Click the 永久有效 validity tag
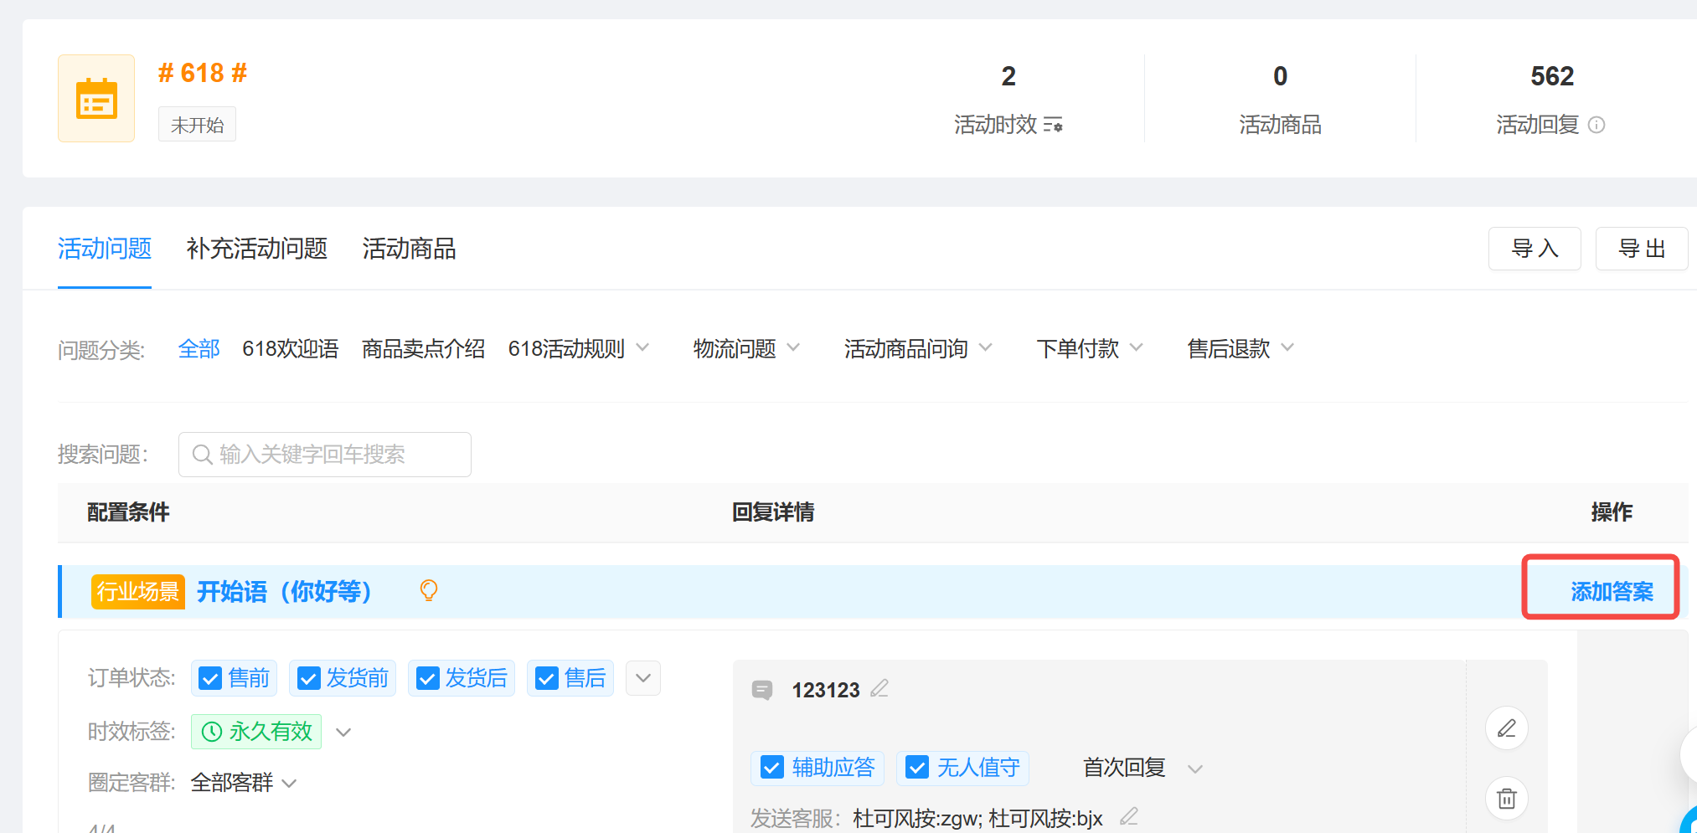The image size is (1697, 833). (x=256, y=732)
